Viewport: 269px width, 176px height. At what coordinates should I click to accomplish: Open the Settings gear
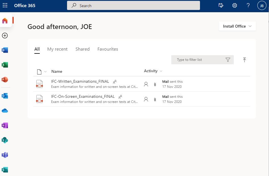pos(235,5)
